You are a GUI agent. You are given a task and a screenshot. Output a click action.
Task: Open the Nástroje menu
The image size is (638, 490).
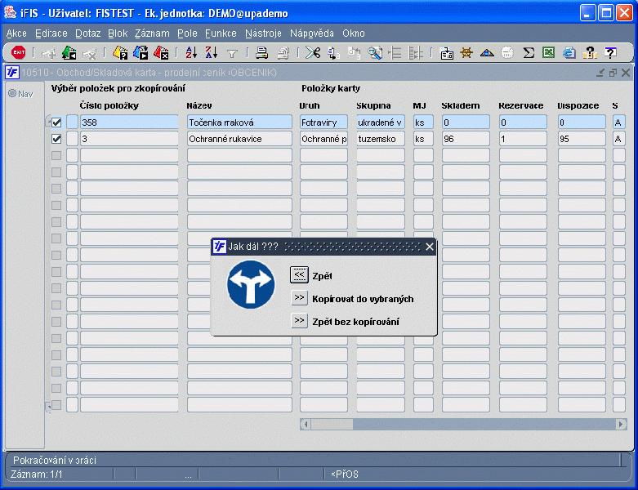point(263,33)
